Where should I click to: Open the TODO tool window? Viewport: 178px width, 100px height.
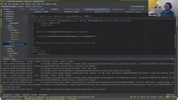pos(17,95)
